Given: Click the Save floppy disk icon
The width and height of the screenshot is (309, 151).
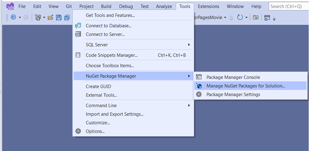Looking at the screenshot, I should 59,17.
